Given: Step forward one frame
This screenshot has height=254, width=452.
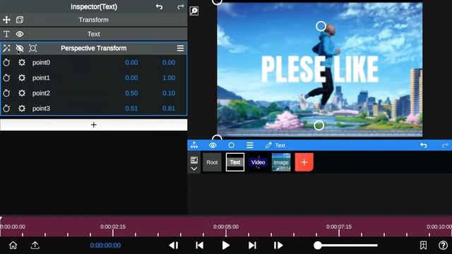Looking at the screenshot, I should [x=278, y=246].
